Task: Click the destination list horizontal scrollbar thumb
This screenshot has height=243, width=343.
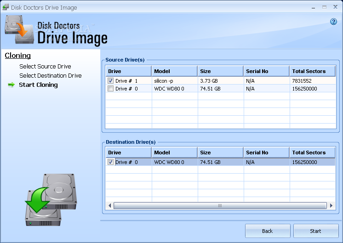Action: tap(220, 205)
